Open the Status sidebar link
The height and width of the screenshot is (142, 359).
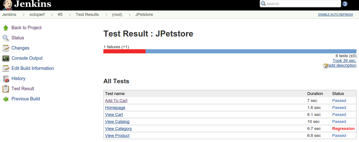tap(18, 38)
